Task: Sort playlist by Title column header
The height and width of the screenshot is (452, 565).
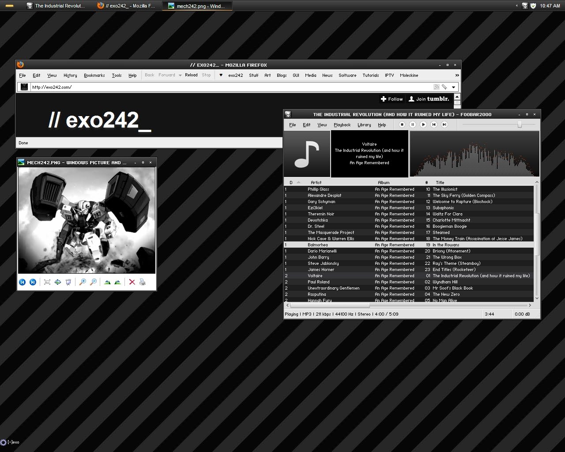Action: (x=440, y=182)
